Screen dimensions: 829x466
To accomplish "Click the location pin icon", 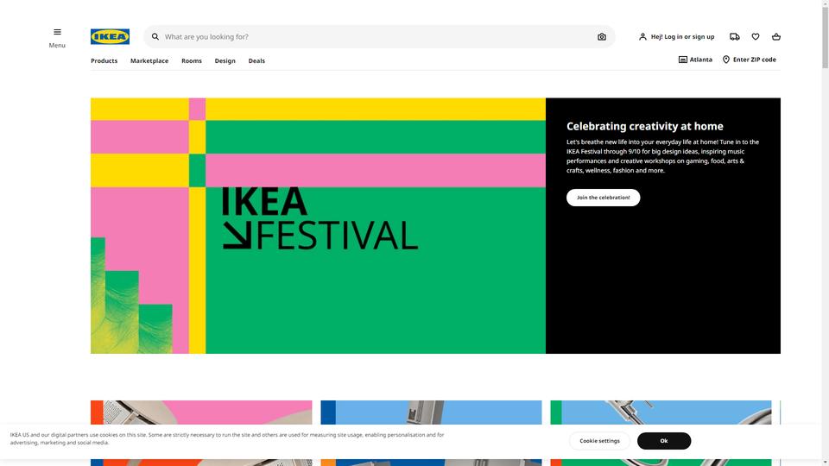I will coord(726,60).
